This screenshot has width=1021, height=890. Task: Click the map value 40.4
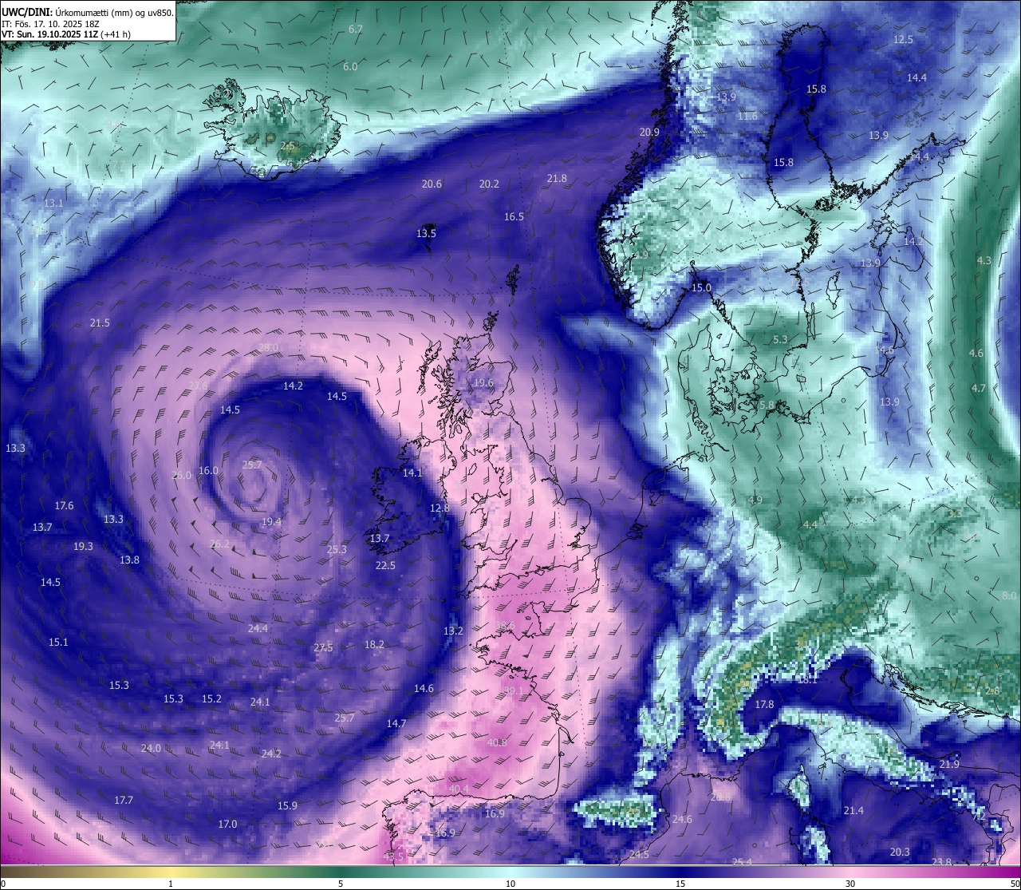click(459, 789)
